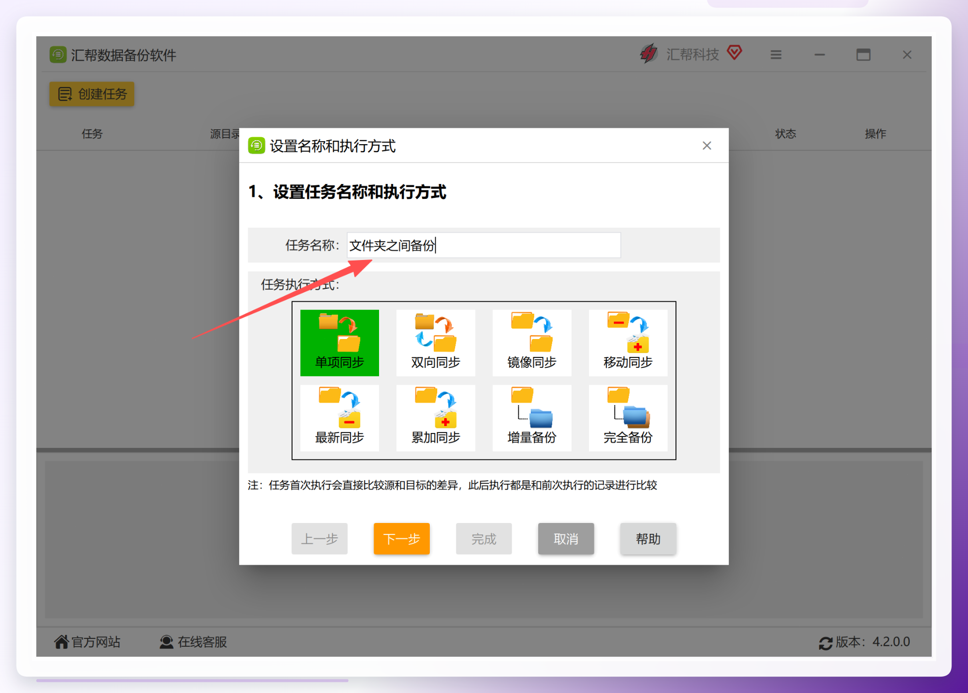968x693 pixels.
Task: Click 创建任务 in the main window
Action: 92,94
